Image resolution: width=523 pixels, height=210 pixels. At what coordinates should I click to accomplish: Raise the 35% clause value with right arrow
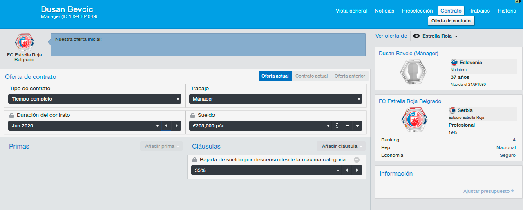(357, 170)
